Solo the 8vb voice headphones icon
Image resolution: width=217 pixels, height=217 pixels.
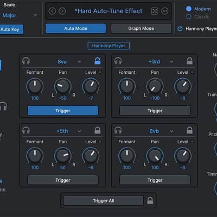[118, 130]
